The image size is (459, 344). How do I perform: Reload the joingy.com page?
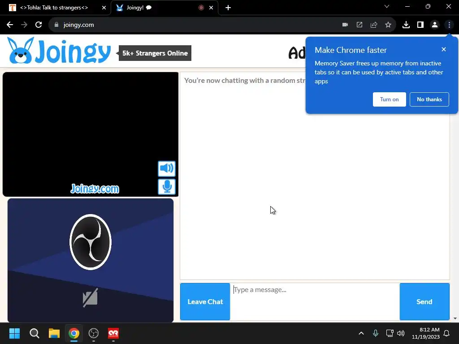(39, 25)
